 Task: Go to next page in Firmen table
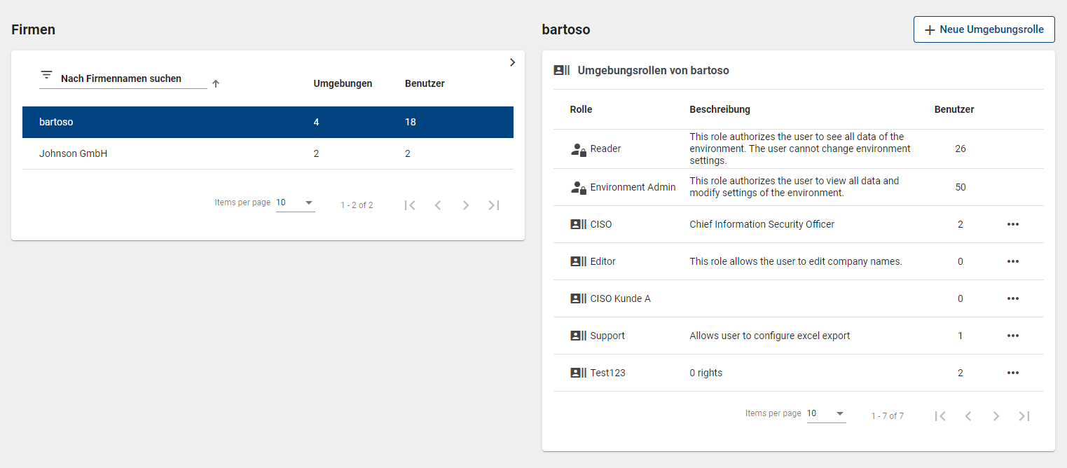click(x=466, y=205)
